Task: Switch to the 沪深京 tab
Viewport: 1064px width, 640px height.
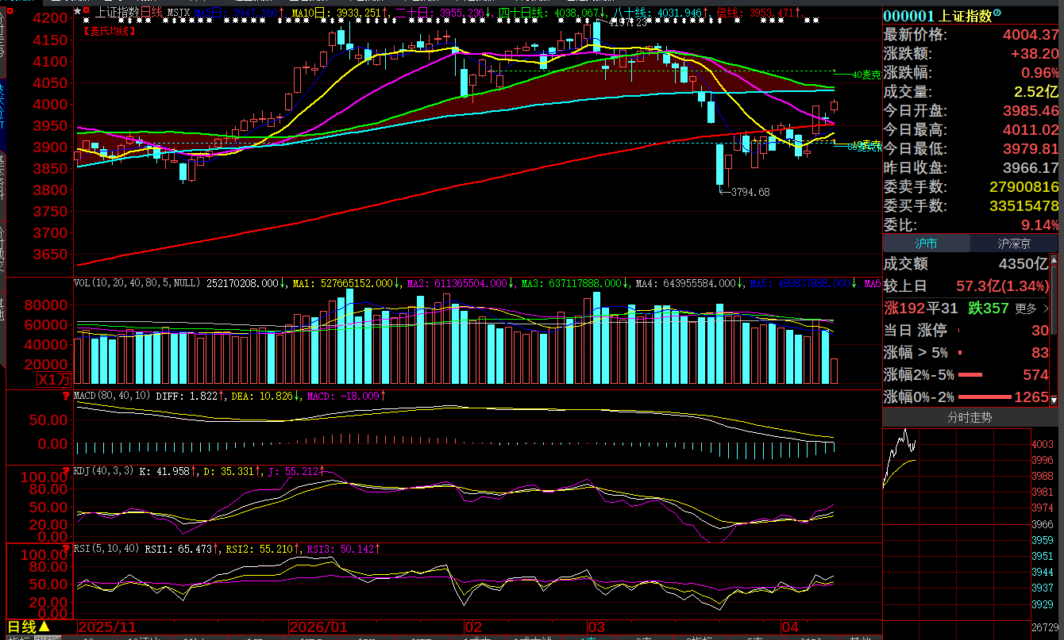Action: (x=1014, y=244)
